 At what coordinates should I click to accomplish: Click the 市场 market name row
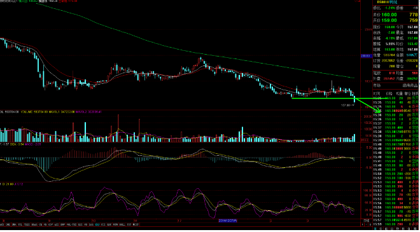click(x=396, y=85)
